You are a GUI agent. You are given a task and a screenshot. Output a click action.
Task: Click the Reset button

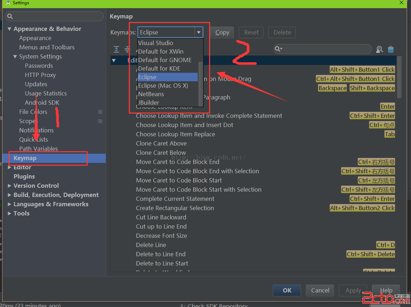click(x=251, y=33)
